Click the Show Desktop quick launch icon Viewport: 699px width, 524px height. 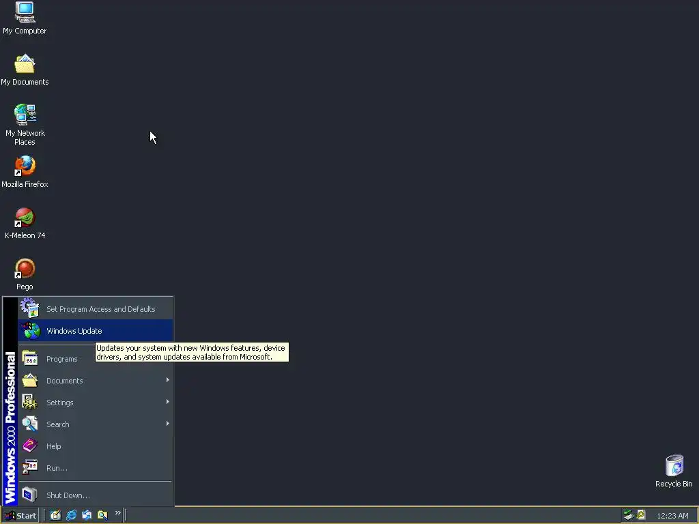click(55, 515)
